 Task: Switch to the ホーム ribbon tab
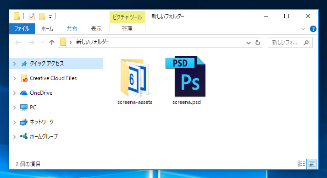pyautogui.click(x=47, y=29)
